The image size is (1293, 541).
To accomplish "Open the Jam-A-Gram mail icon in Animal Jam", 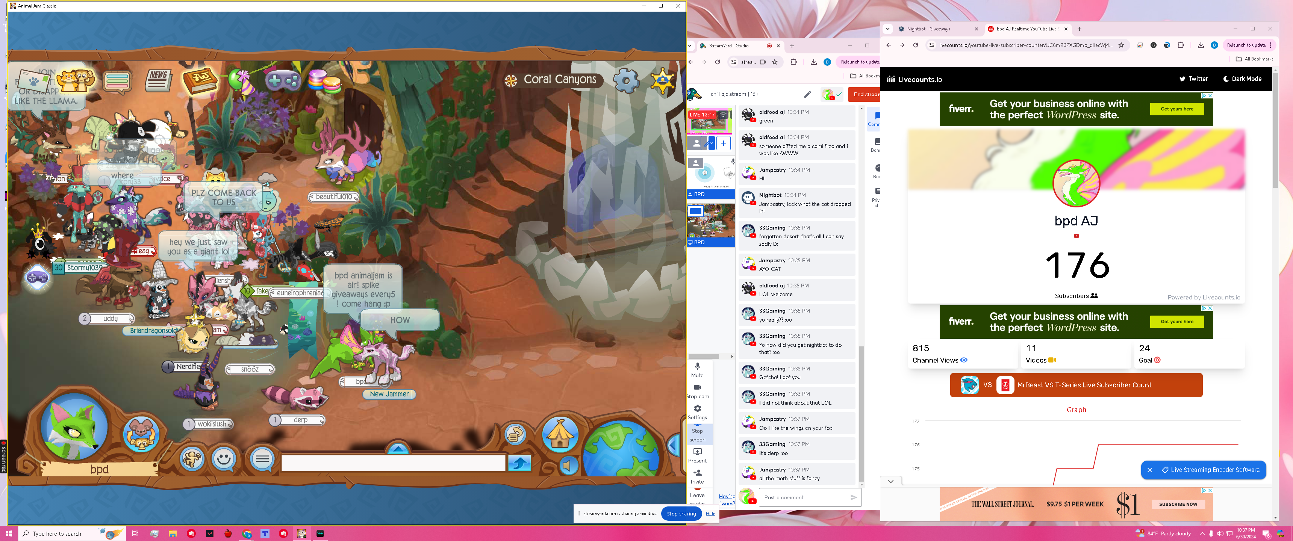I will click(x=33, y=80).
